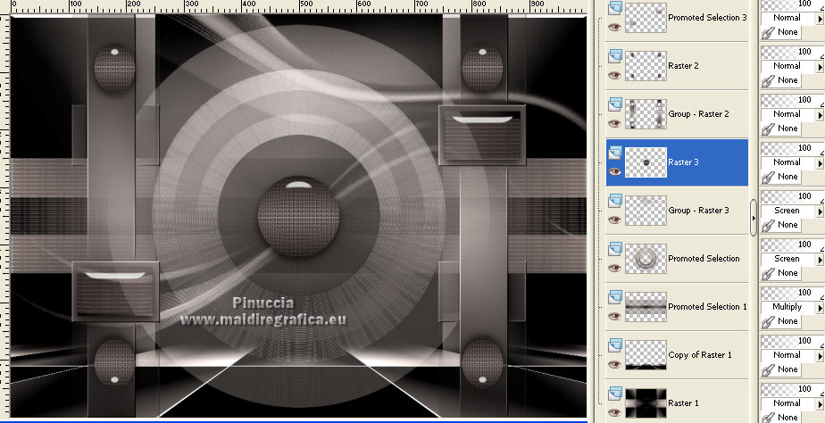
Task: Open Screen blend dropdown of Promoted Selection layer
Action: [820, 260]
